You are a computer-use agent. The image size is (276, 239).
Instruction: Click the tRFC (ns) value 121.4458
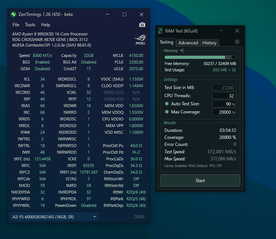[42, 159]
